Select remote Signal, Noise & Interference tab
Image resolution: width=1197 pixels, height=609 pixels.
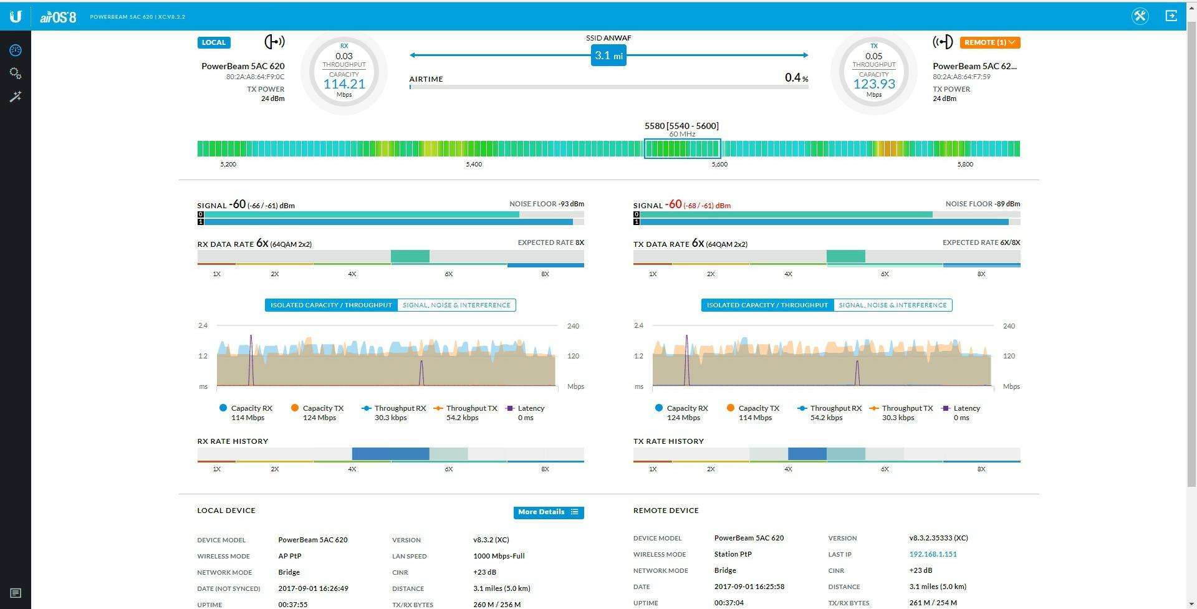coord(893,305)
